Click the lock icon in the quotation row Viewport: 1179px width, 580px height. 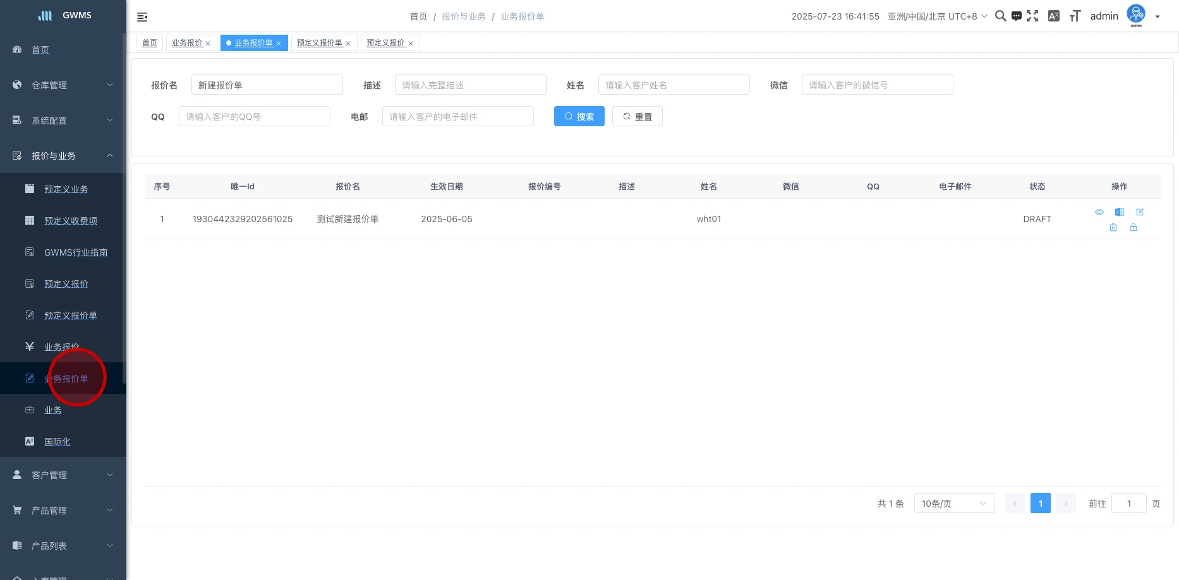[1134, 227]
